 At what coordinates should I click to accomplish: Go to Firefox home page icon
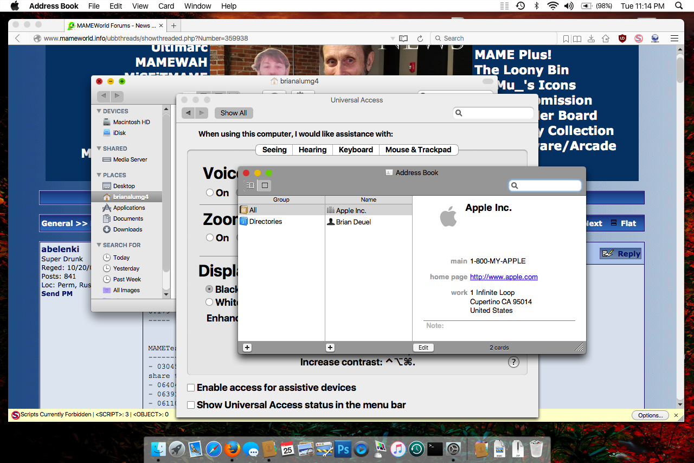coord(606,38)
